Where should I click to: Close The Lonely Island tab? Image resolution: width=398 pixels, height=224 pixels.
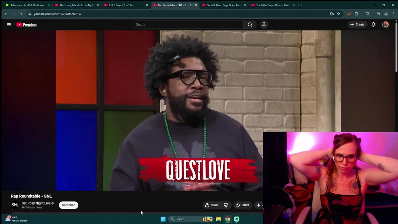point(98,5)
